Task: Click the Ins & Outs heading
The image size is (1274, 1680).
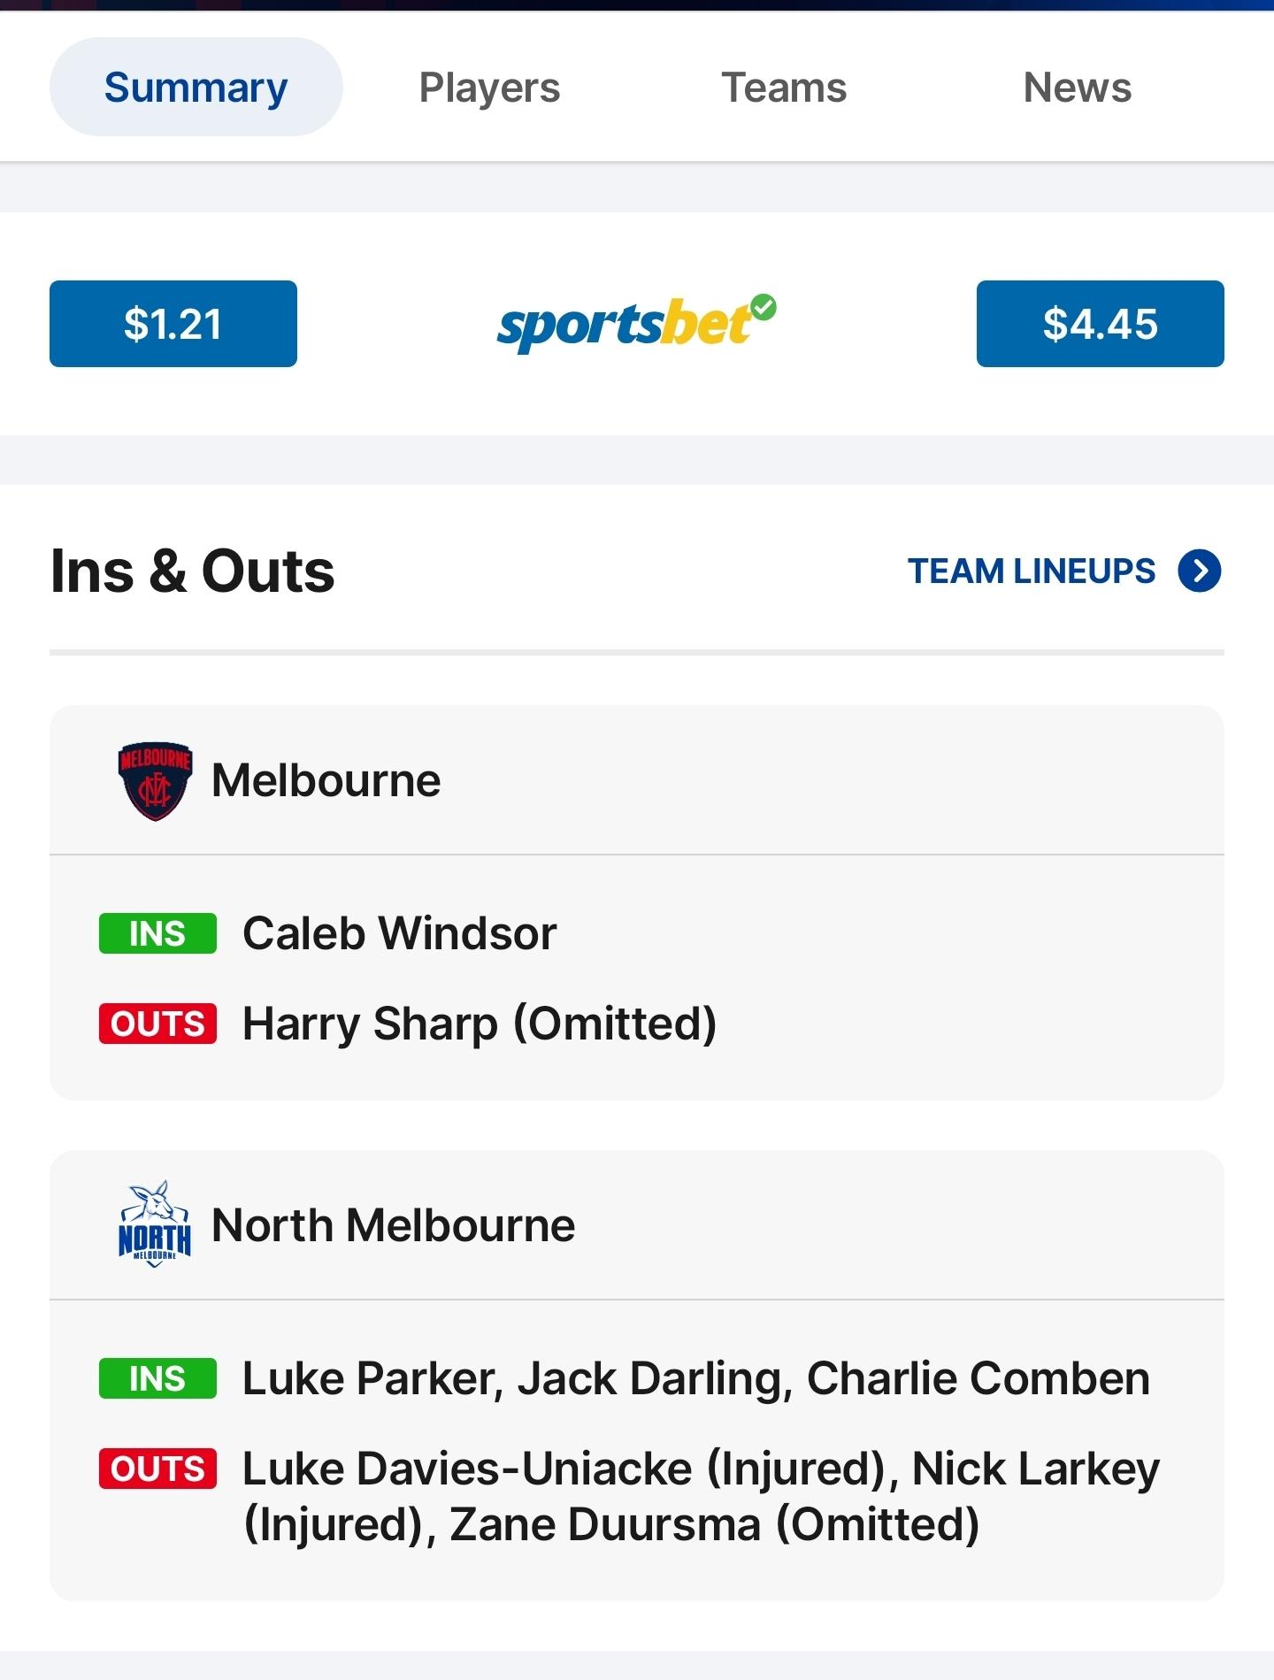Action: pos(193,571)
